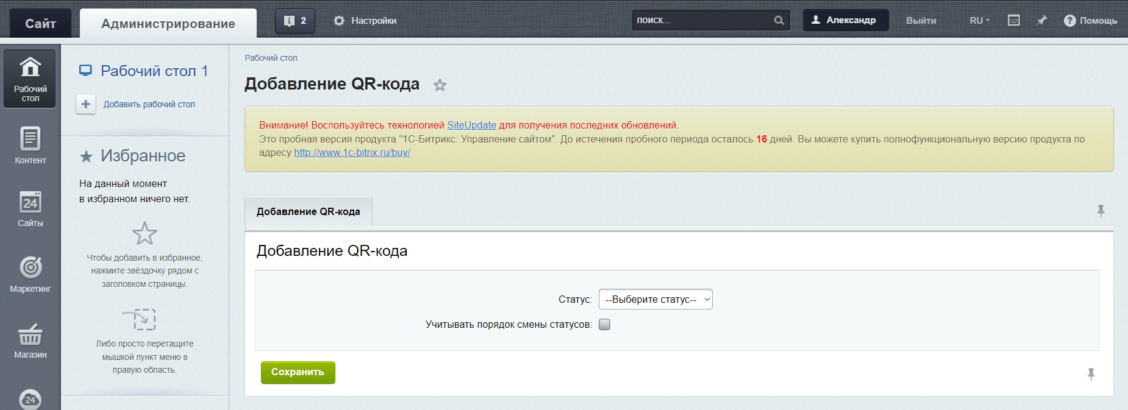Pin the tab panel using upper pin
1128x410 pixels.
[x=1101, y=211]
